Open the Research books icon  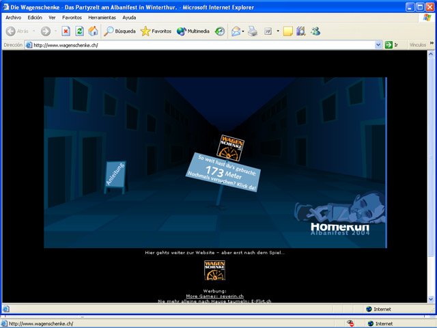click(x=301, y=31)
